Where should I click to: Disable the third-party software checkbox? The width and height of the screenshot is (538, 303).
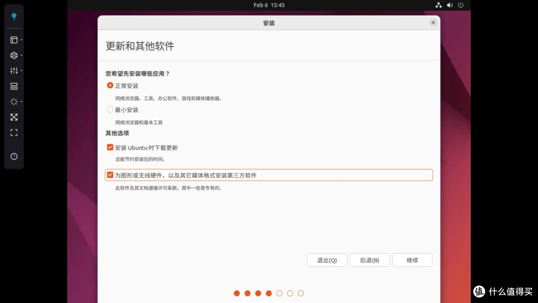(110, 174)
